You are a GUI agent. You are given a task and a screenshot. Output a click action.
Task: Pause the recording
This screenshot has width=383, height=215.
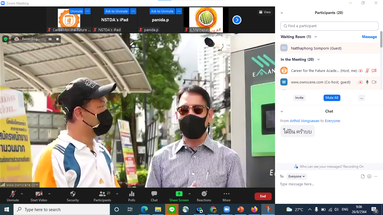point(50,39)
